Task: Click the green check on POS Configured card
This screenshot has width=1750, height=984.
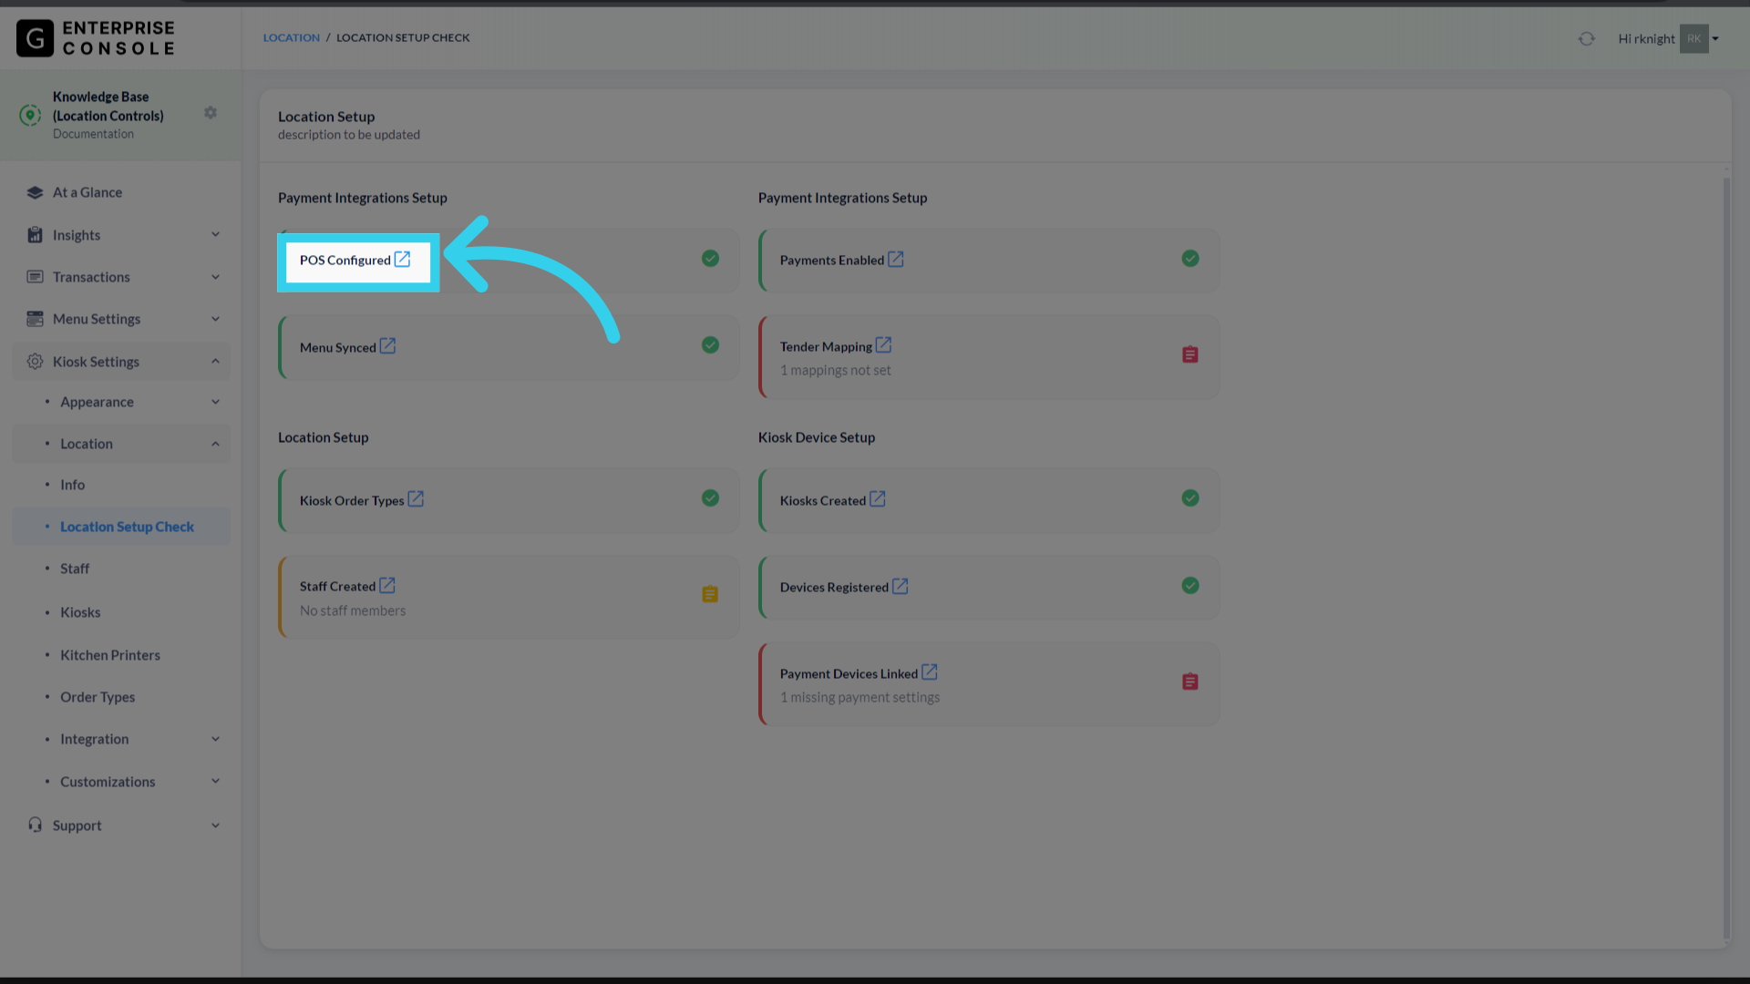Action: point(711,259)
